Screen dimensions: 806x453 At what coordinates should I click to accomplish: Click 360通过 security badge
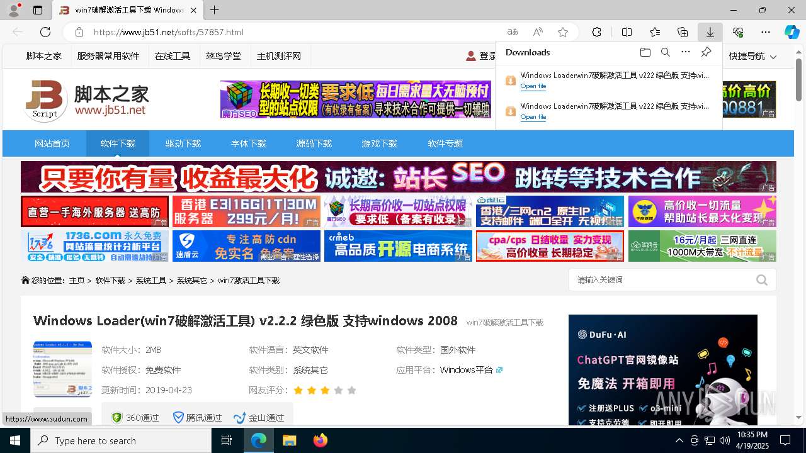(x=135, y=417)
